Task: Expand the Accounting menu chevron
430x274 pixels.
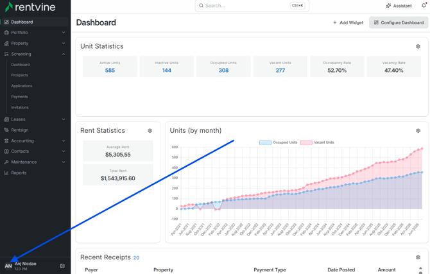Action: click(64, 141)
